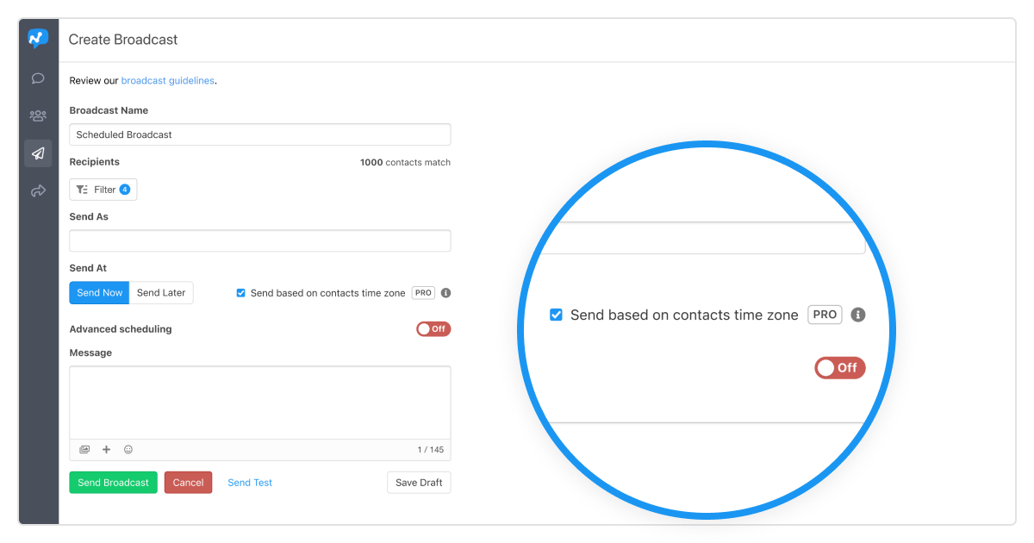
Task: Click the Send Test link
Action: 250,483
